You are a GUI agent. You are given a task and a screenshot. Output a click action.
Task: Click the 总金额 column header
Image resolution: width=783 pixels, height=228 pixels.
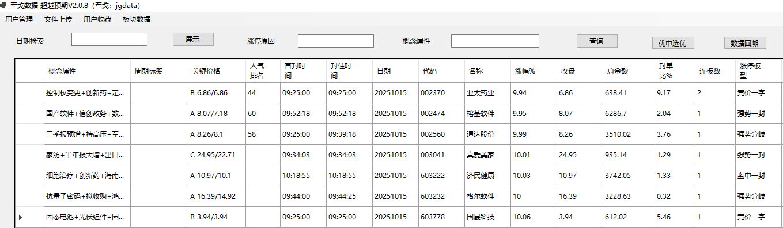pyautogui.click(x=629, y=71)
